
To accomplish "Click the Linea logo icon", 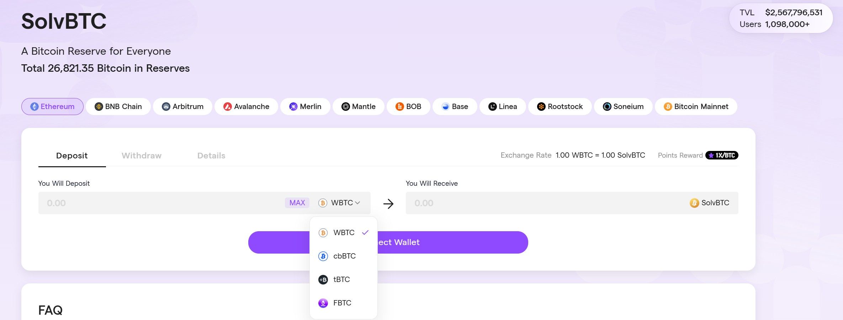I will [492, 107].
